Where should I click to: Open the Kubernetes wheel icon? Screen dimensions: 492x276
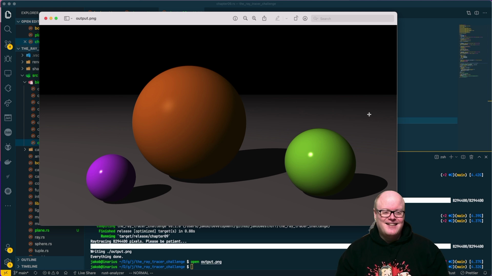pyautogui.click(x=8, y=191)
